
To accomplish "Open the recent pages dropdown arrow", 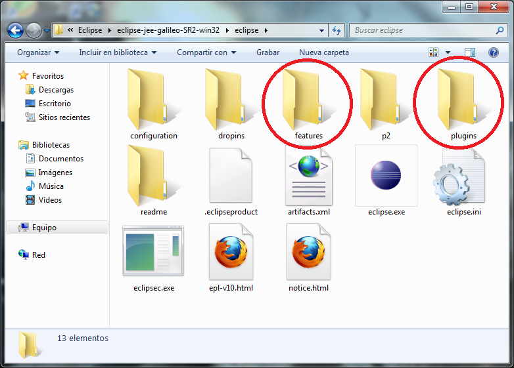I will 47,31.
